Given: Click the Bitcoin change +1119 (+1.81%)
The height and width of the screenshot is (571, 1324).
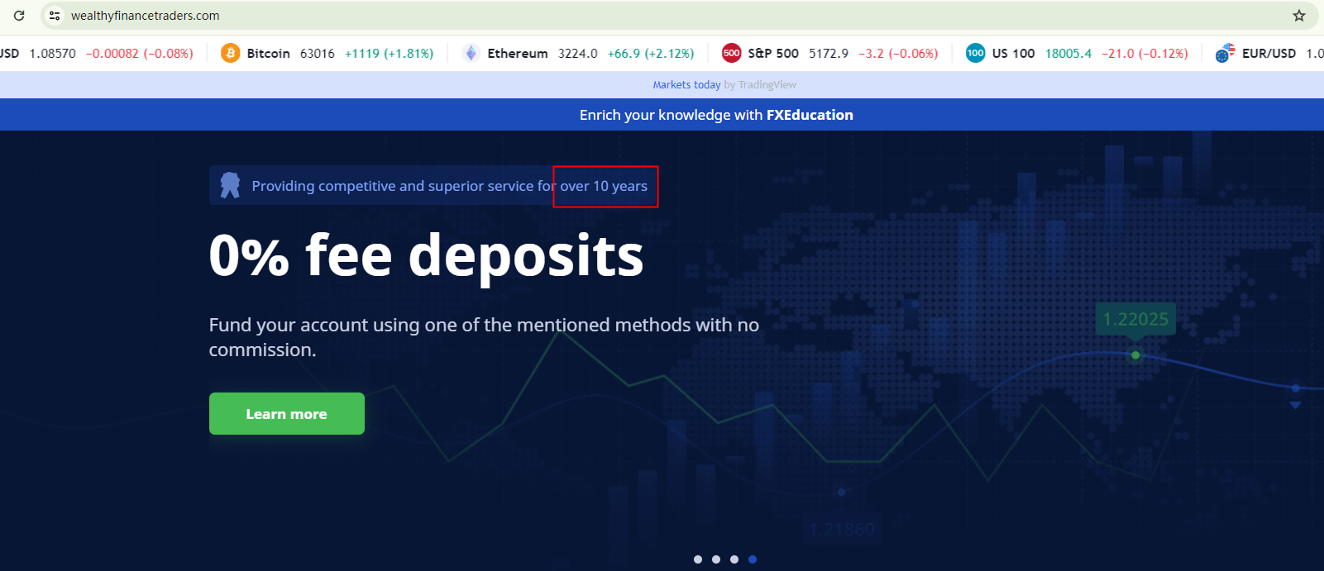Looking at the screenshot, I should click(x=390, y=54).
